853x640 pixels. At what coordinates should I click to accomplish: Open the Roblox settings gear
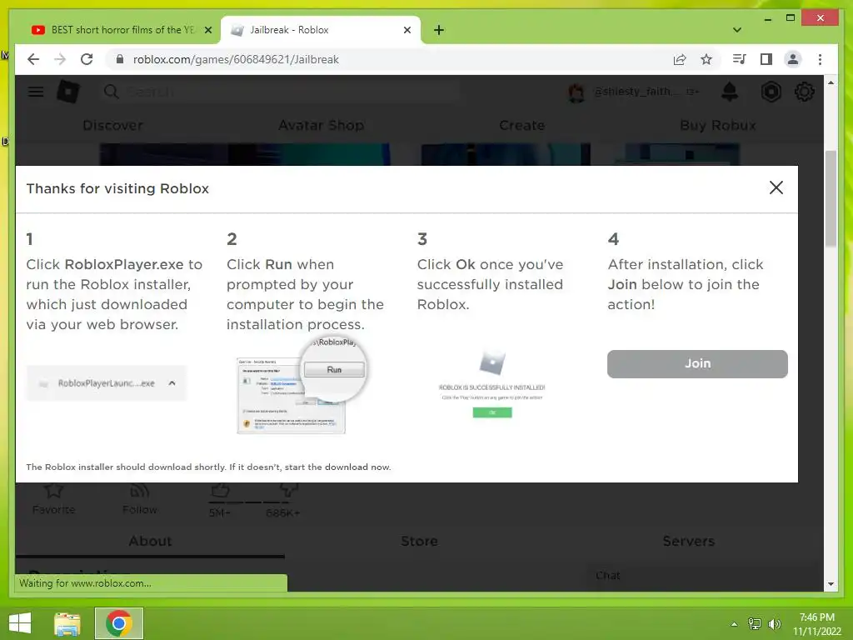[805, 92]
